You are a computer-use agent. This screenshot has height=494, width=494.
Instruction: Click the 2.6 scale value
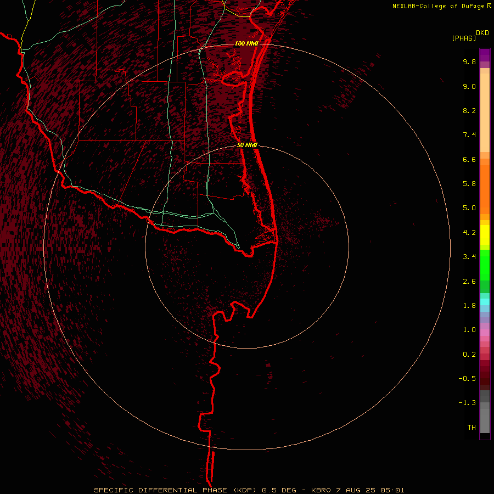tap(469, 282)
